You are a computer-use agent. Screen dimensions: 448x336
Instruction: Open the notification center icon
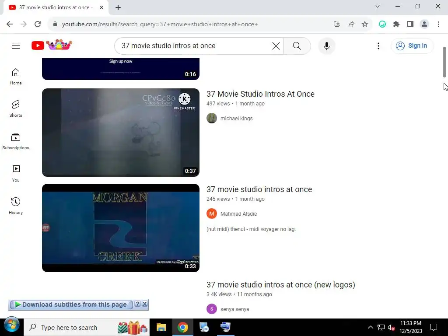[x=434, y=327]
